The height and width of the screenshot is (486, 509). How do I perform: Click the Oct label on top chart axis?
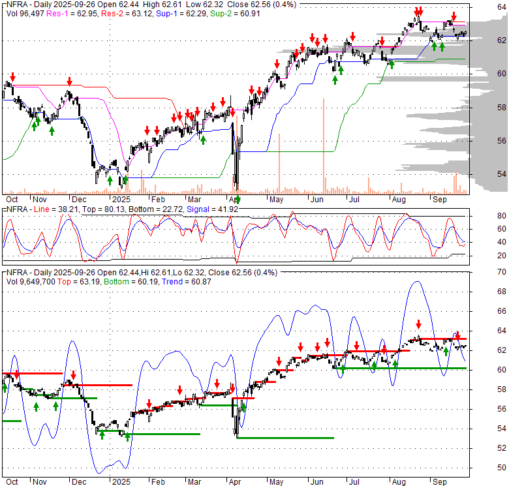click(12, 200)
